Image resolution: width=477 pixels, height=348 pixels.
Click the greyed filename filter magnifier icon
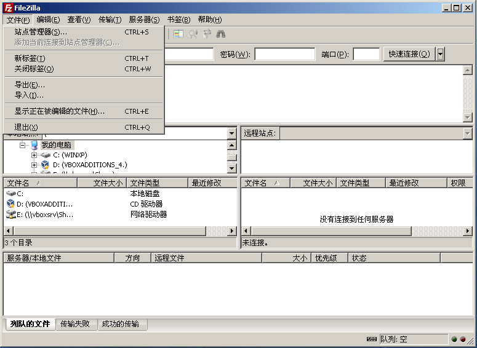193,34
